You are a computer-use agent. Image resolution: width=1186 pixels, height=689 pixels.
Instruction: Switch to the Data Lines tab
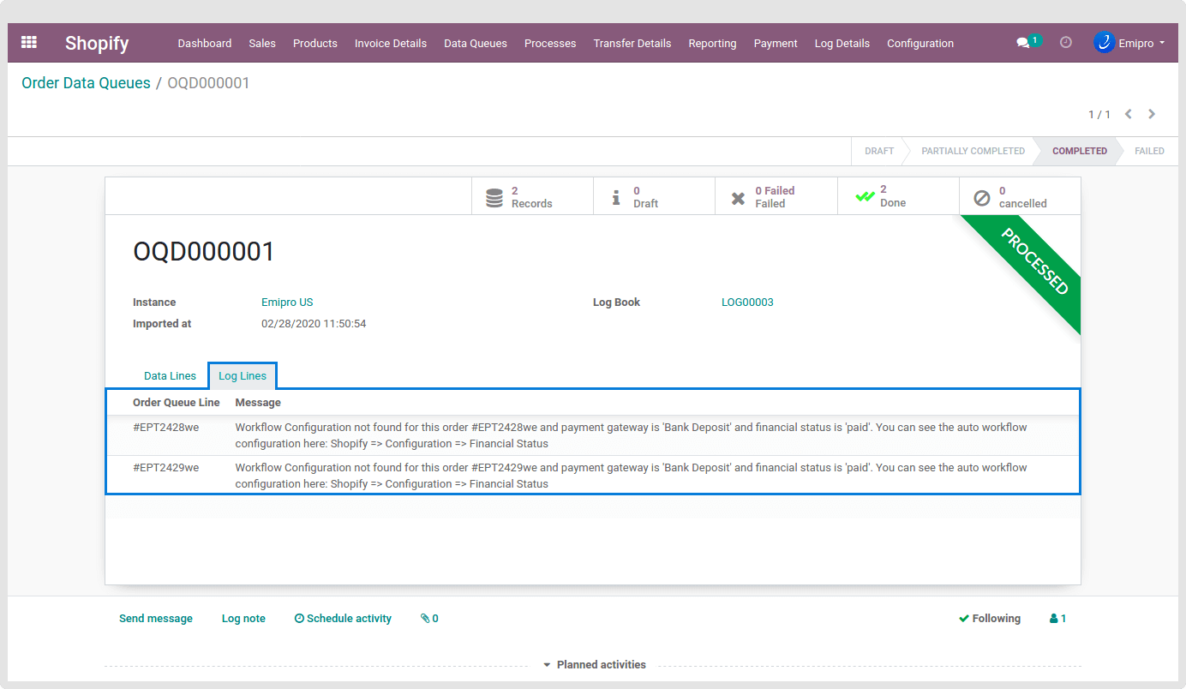(170, 376)
